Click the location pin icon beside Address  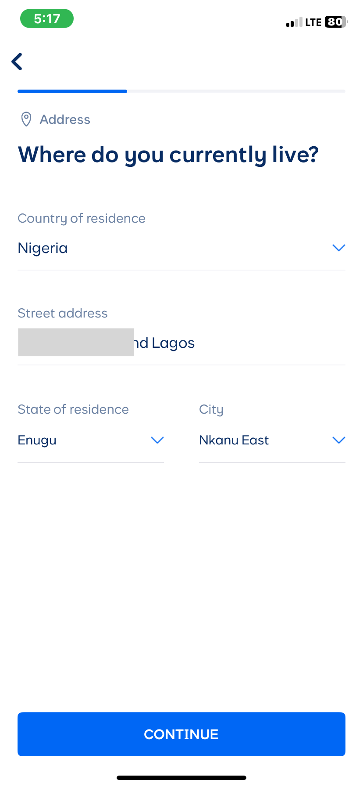click(26, 119)
